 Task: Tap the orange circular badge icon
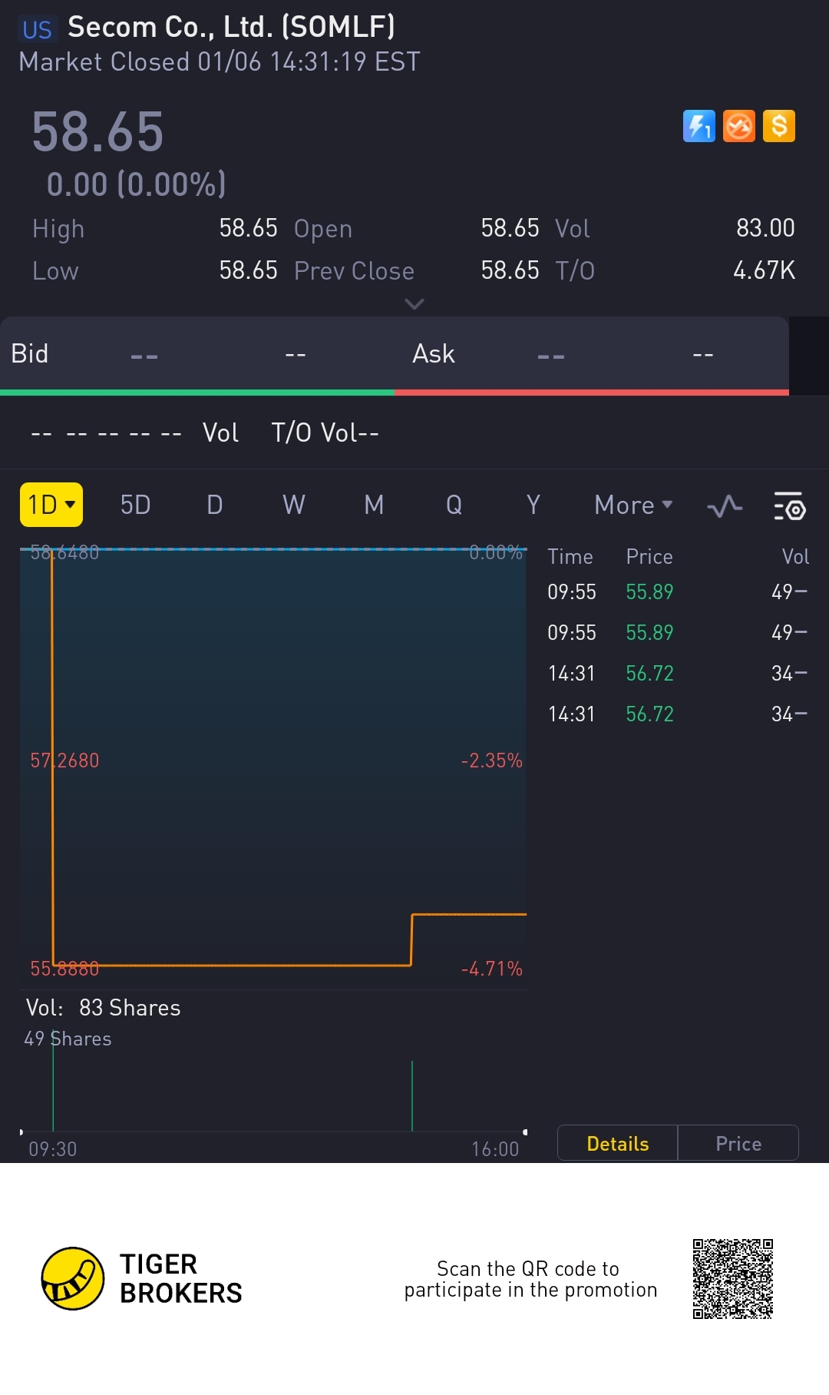[739, 126]
